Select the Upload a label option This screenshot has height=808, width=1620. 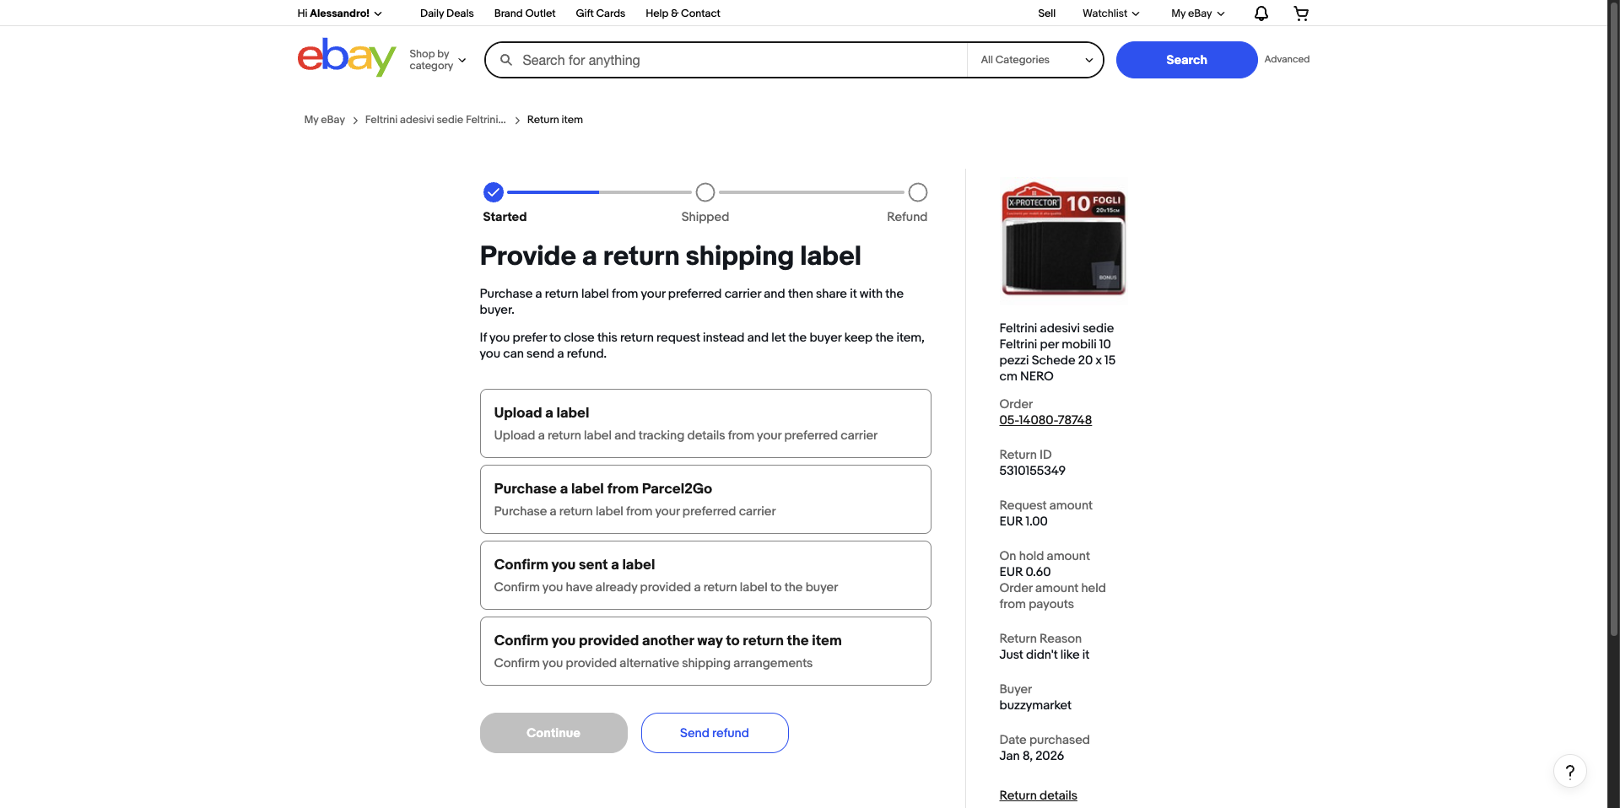point(705,423)
